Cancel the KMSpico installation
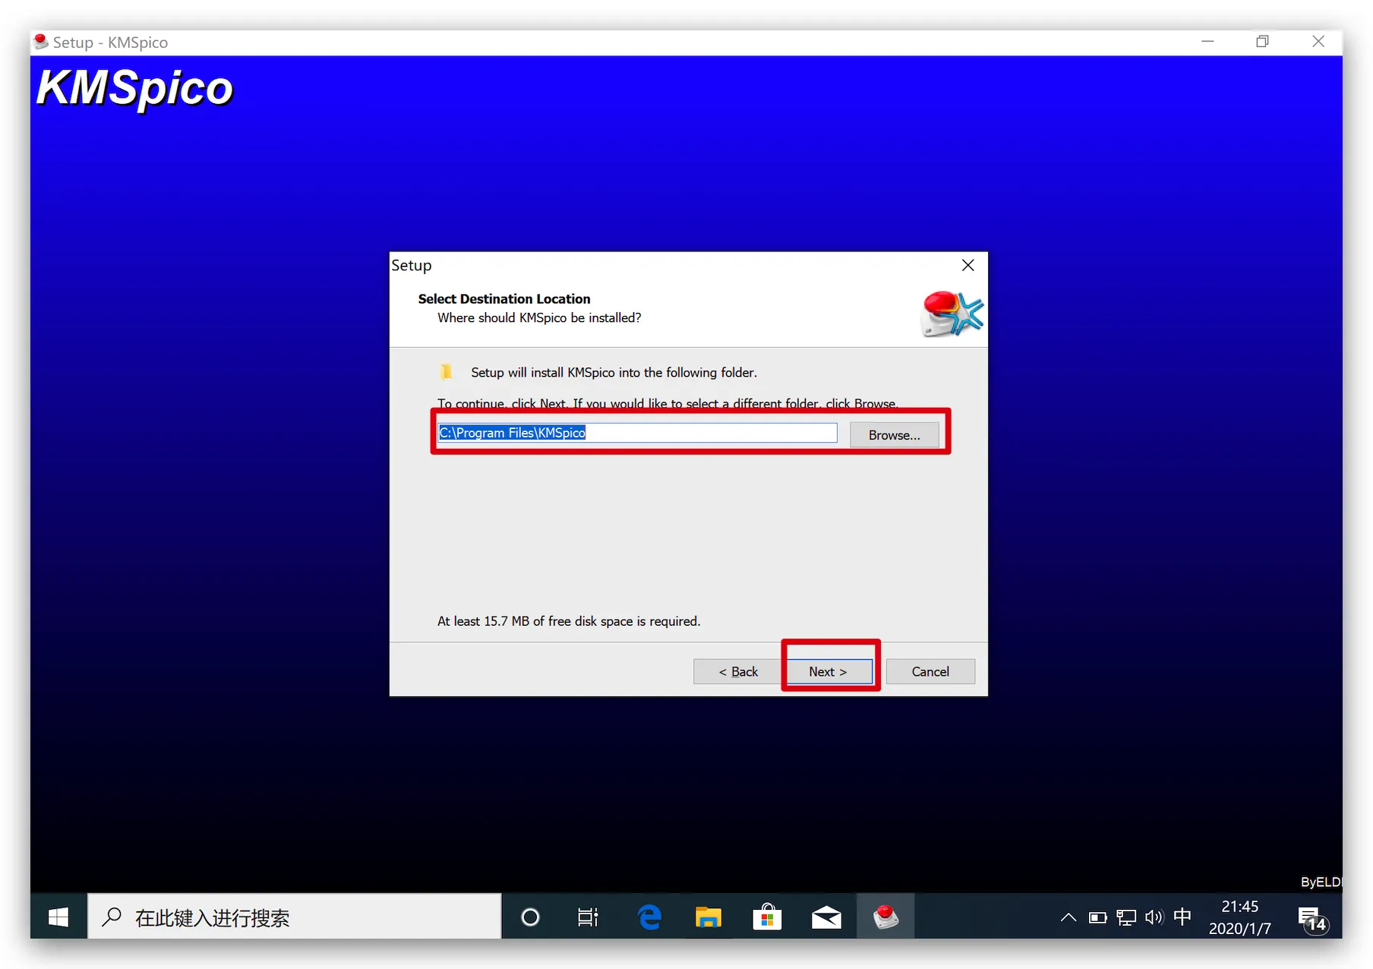Viewport: 1373px width, 969px height. (930, 671)
